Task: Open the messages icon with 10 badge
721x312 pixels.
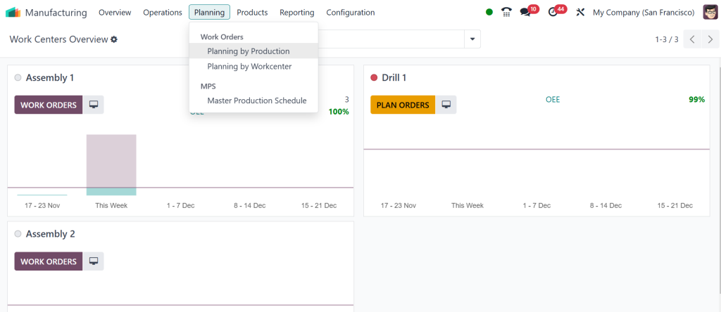Action: coord(525,13)
